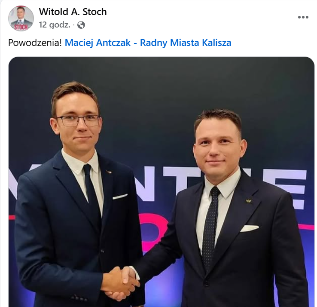
Task: Click the globe public audience icon
Action: (x=81, y=25)
